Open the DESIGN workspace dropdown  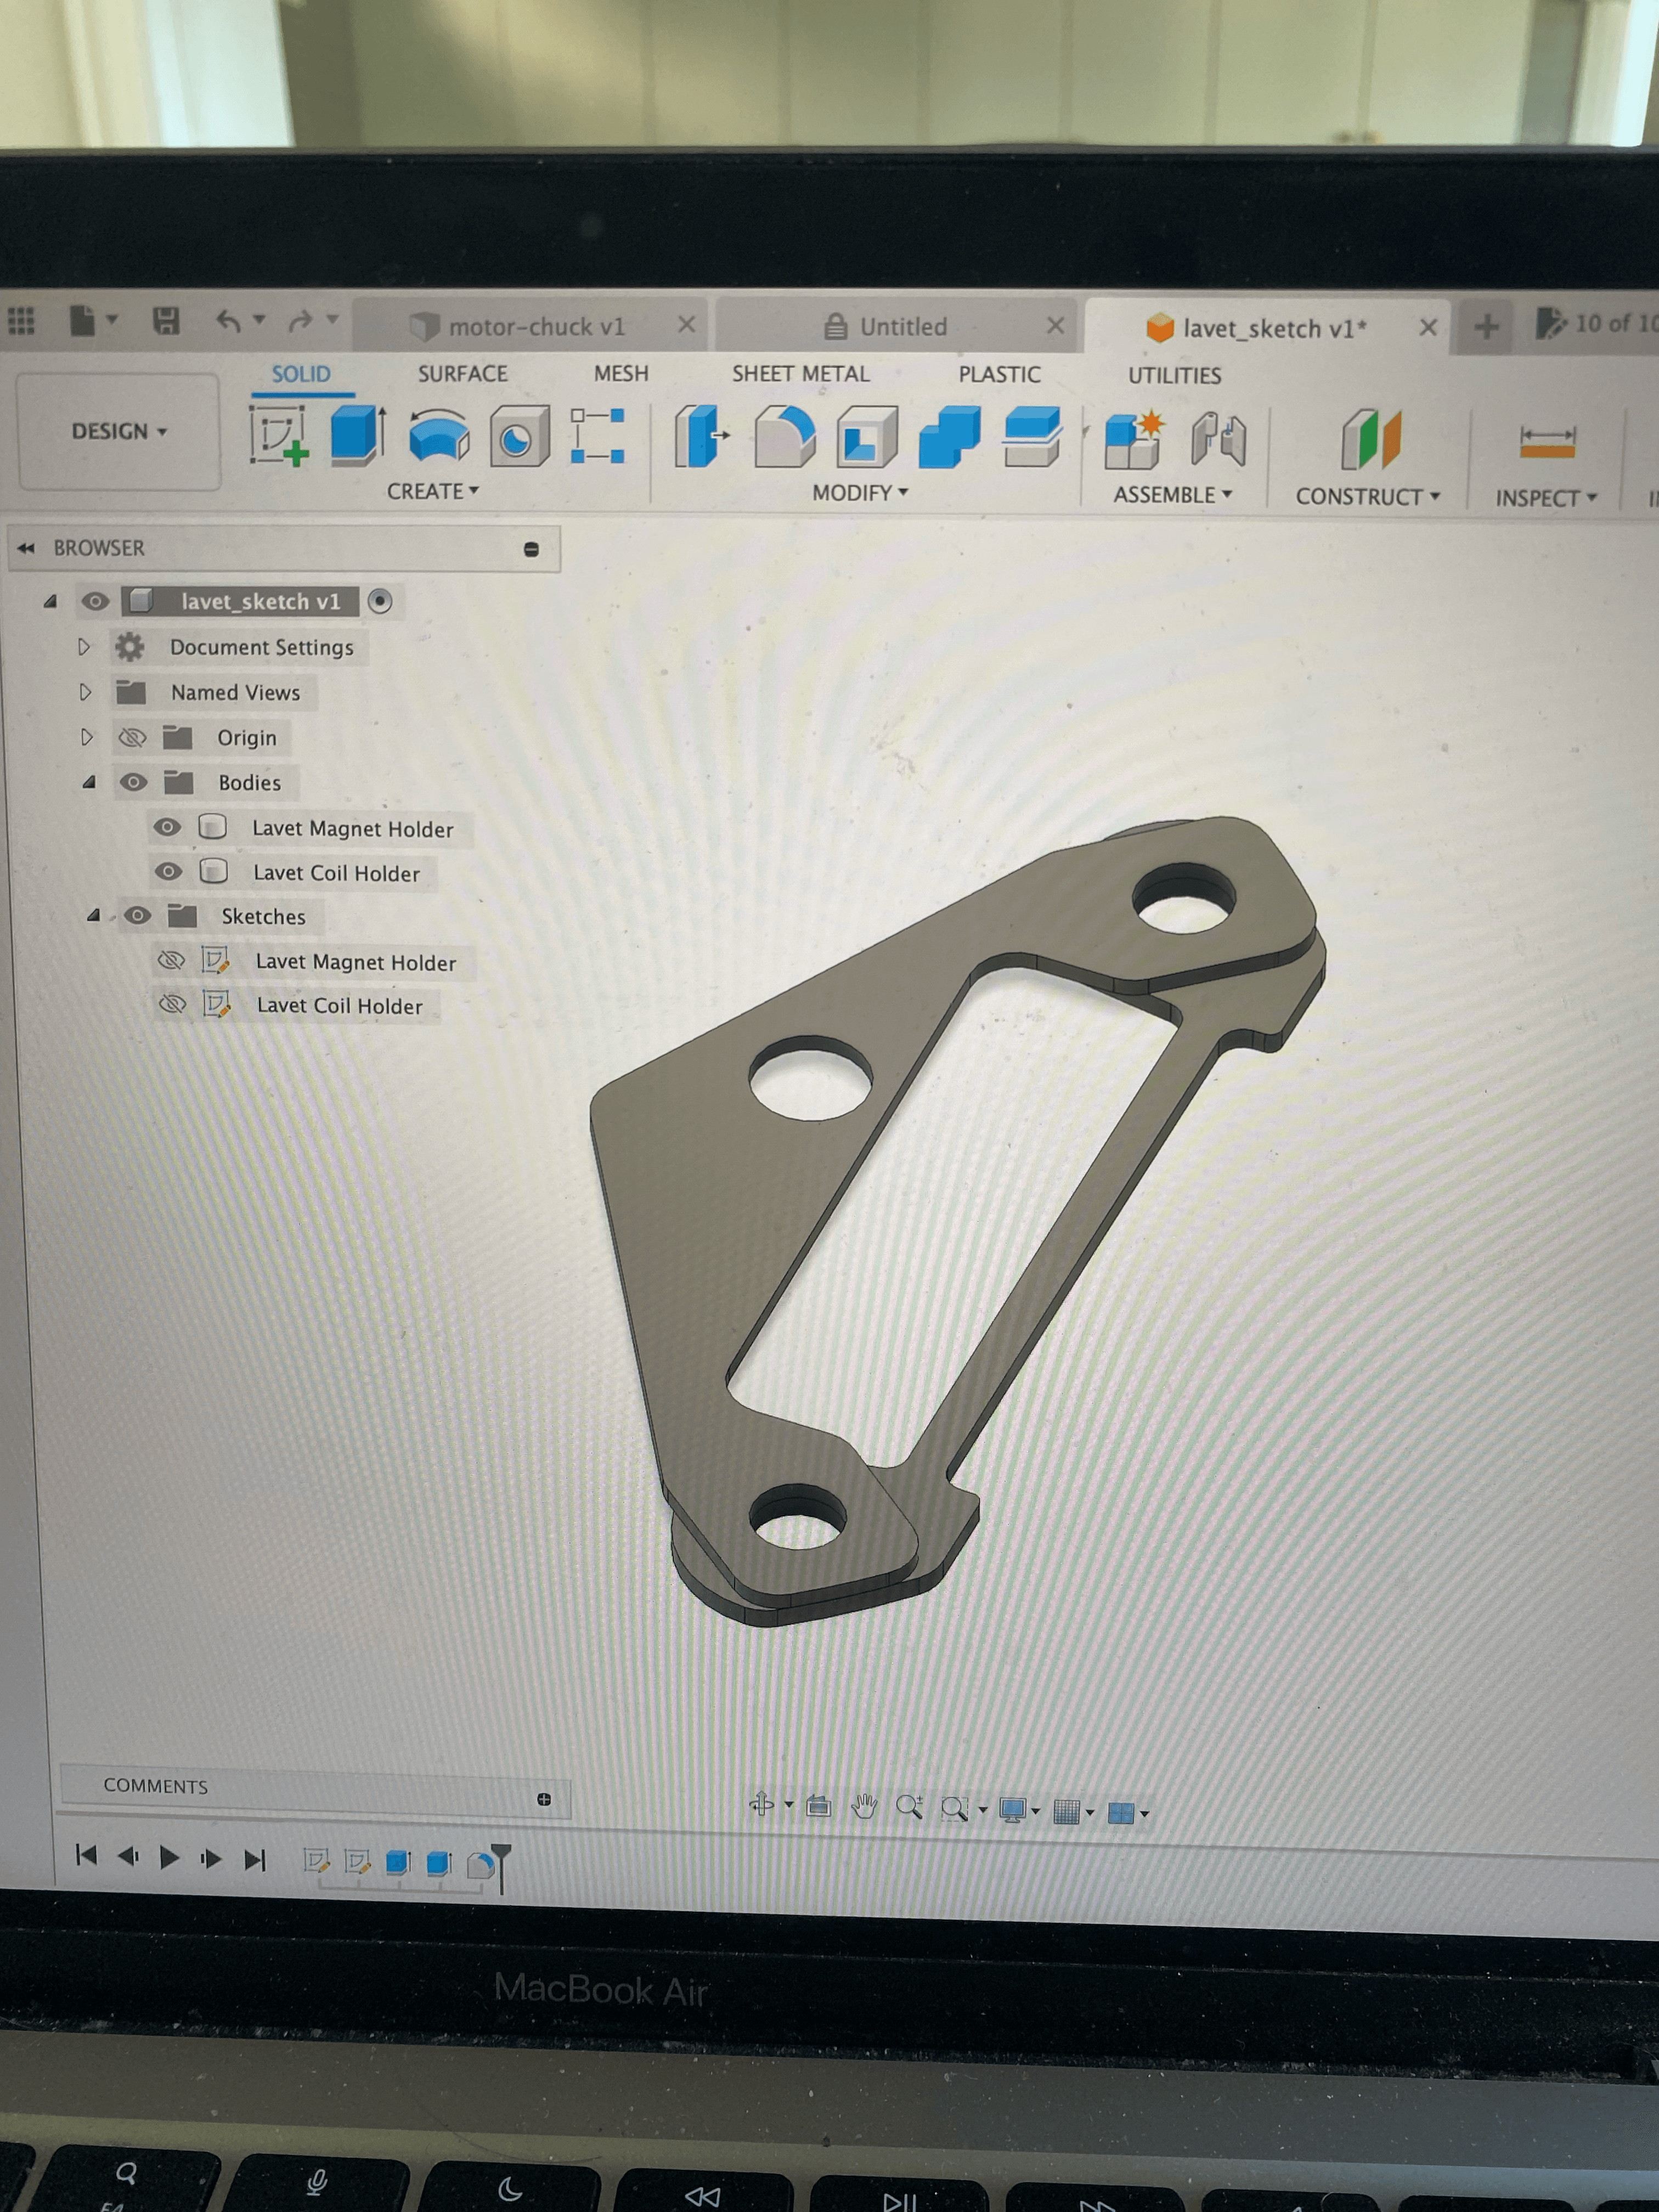tap(119, 431)
